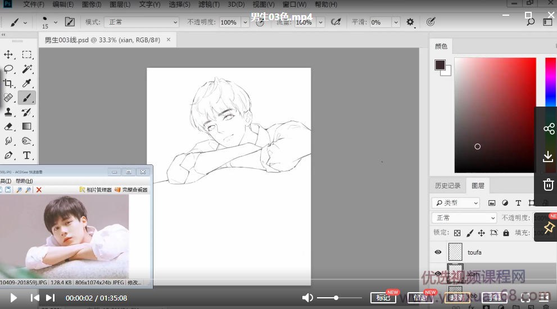Hide the toufa layer

click(438, 252)
